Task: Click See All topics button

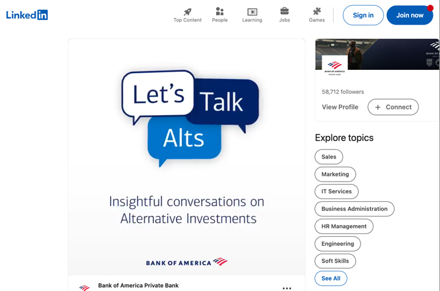Action: pyautogui.click(x=331, y=278)
